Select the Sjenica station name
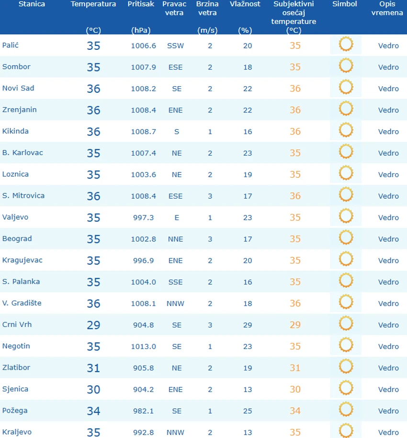 15,389
